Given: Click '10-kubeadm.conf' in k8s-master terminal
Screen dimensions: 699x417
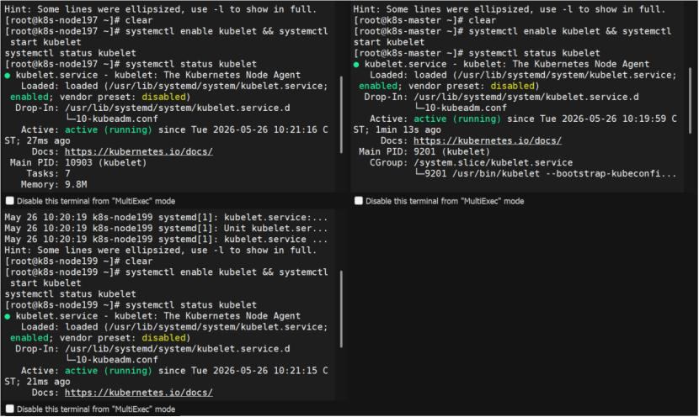Looking at the screenshot, I should [466, 108].
